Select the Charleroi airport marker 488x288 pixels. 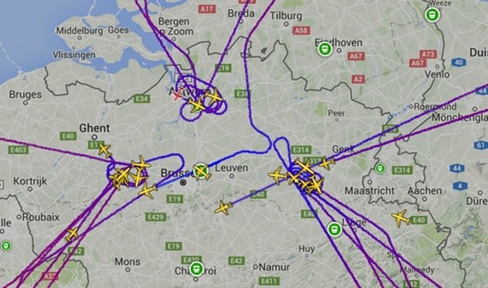coord(196,268)
